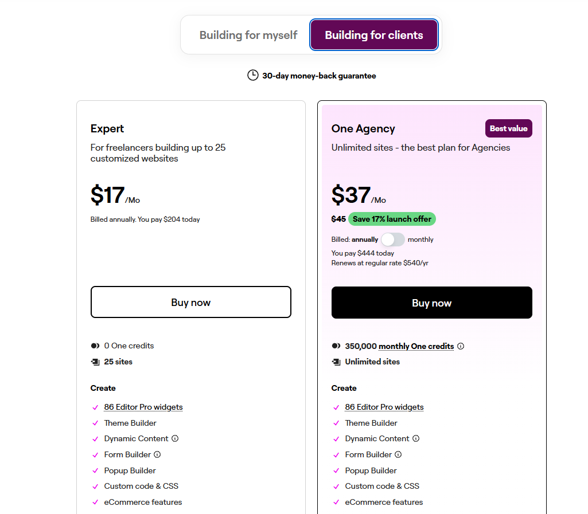This screenshot has width=588, height=514.
Task: Click info icon beside One Agency Form Builder
Action: click(x=398, y=454)
